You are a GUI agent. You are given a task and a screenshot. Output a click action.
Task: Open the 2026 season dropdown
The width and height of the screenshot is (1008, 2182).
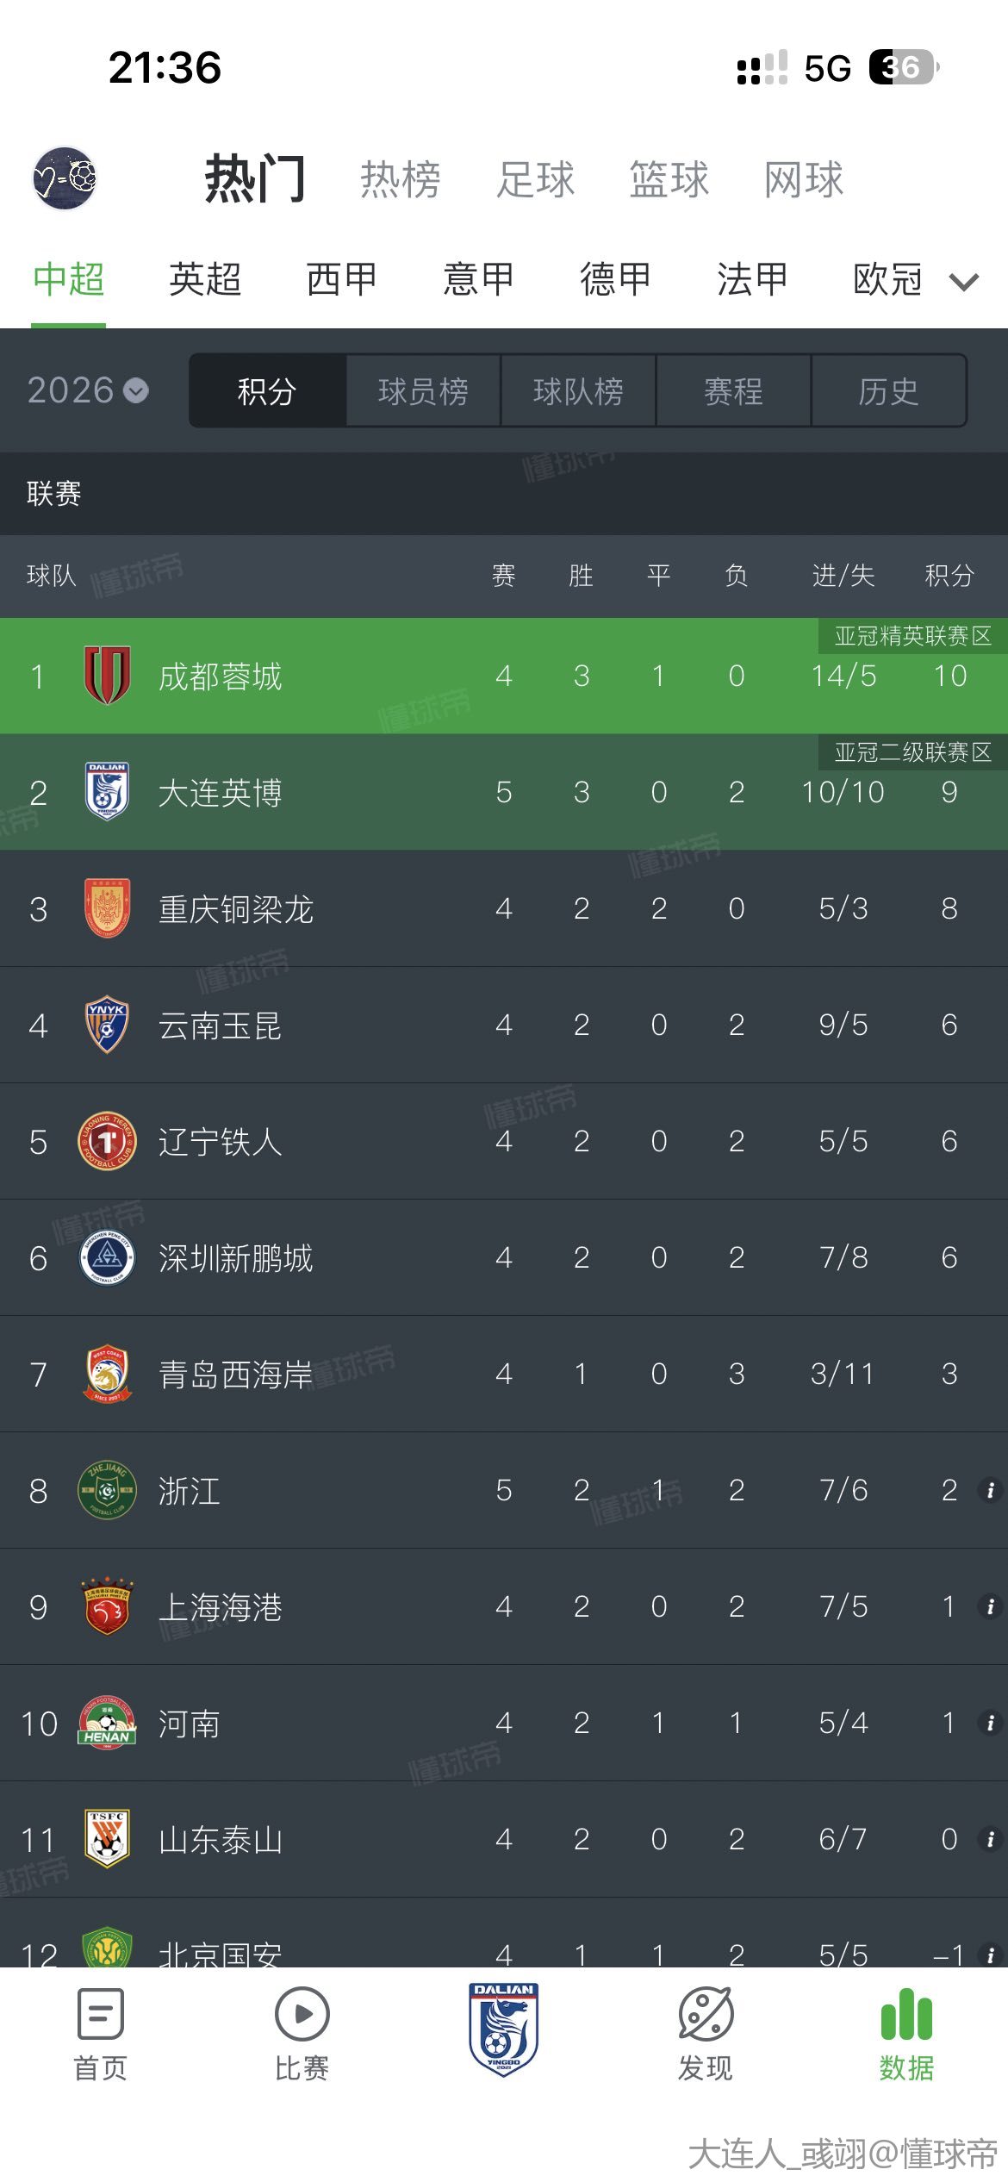tap(88, 390)
